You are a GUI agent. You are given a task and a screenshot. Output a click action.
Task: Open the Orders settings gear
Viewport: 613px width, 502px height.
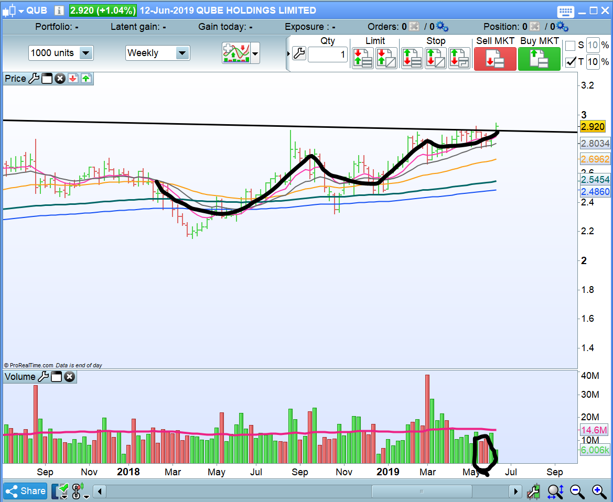click(x=442, y=27)
